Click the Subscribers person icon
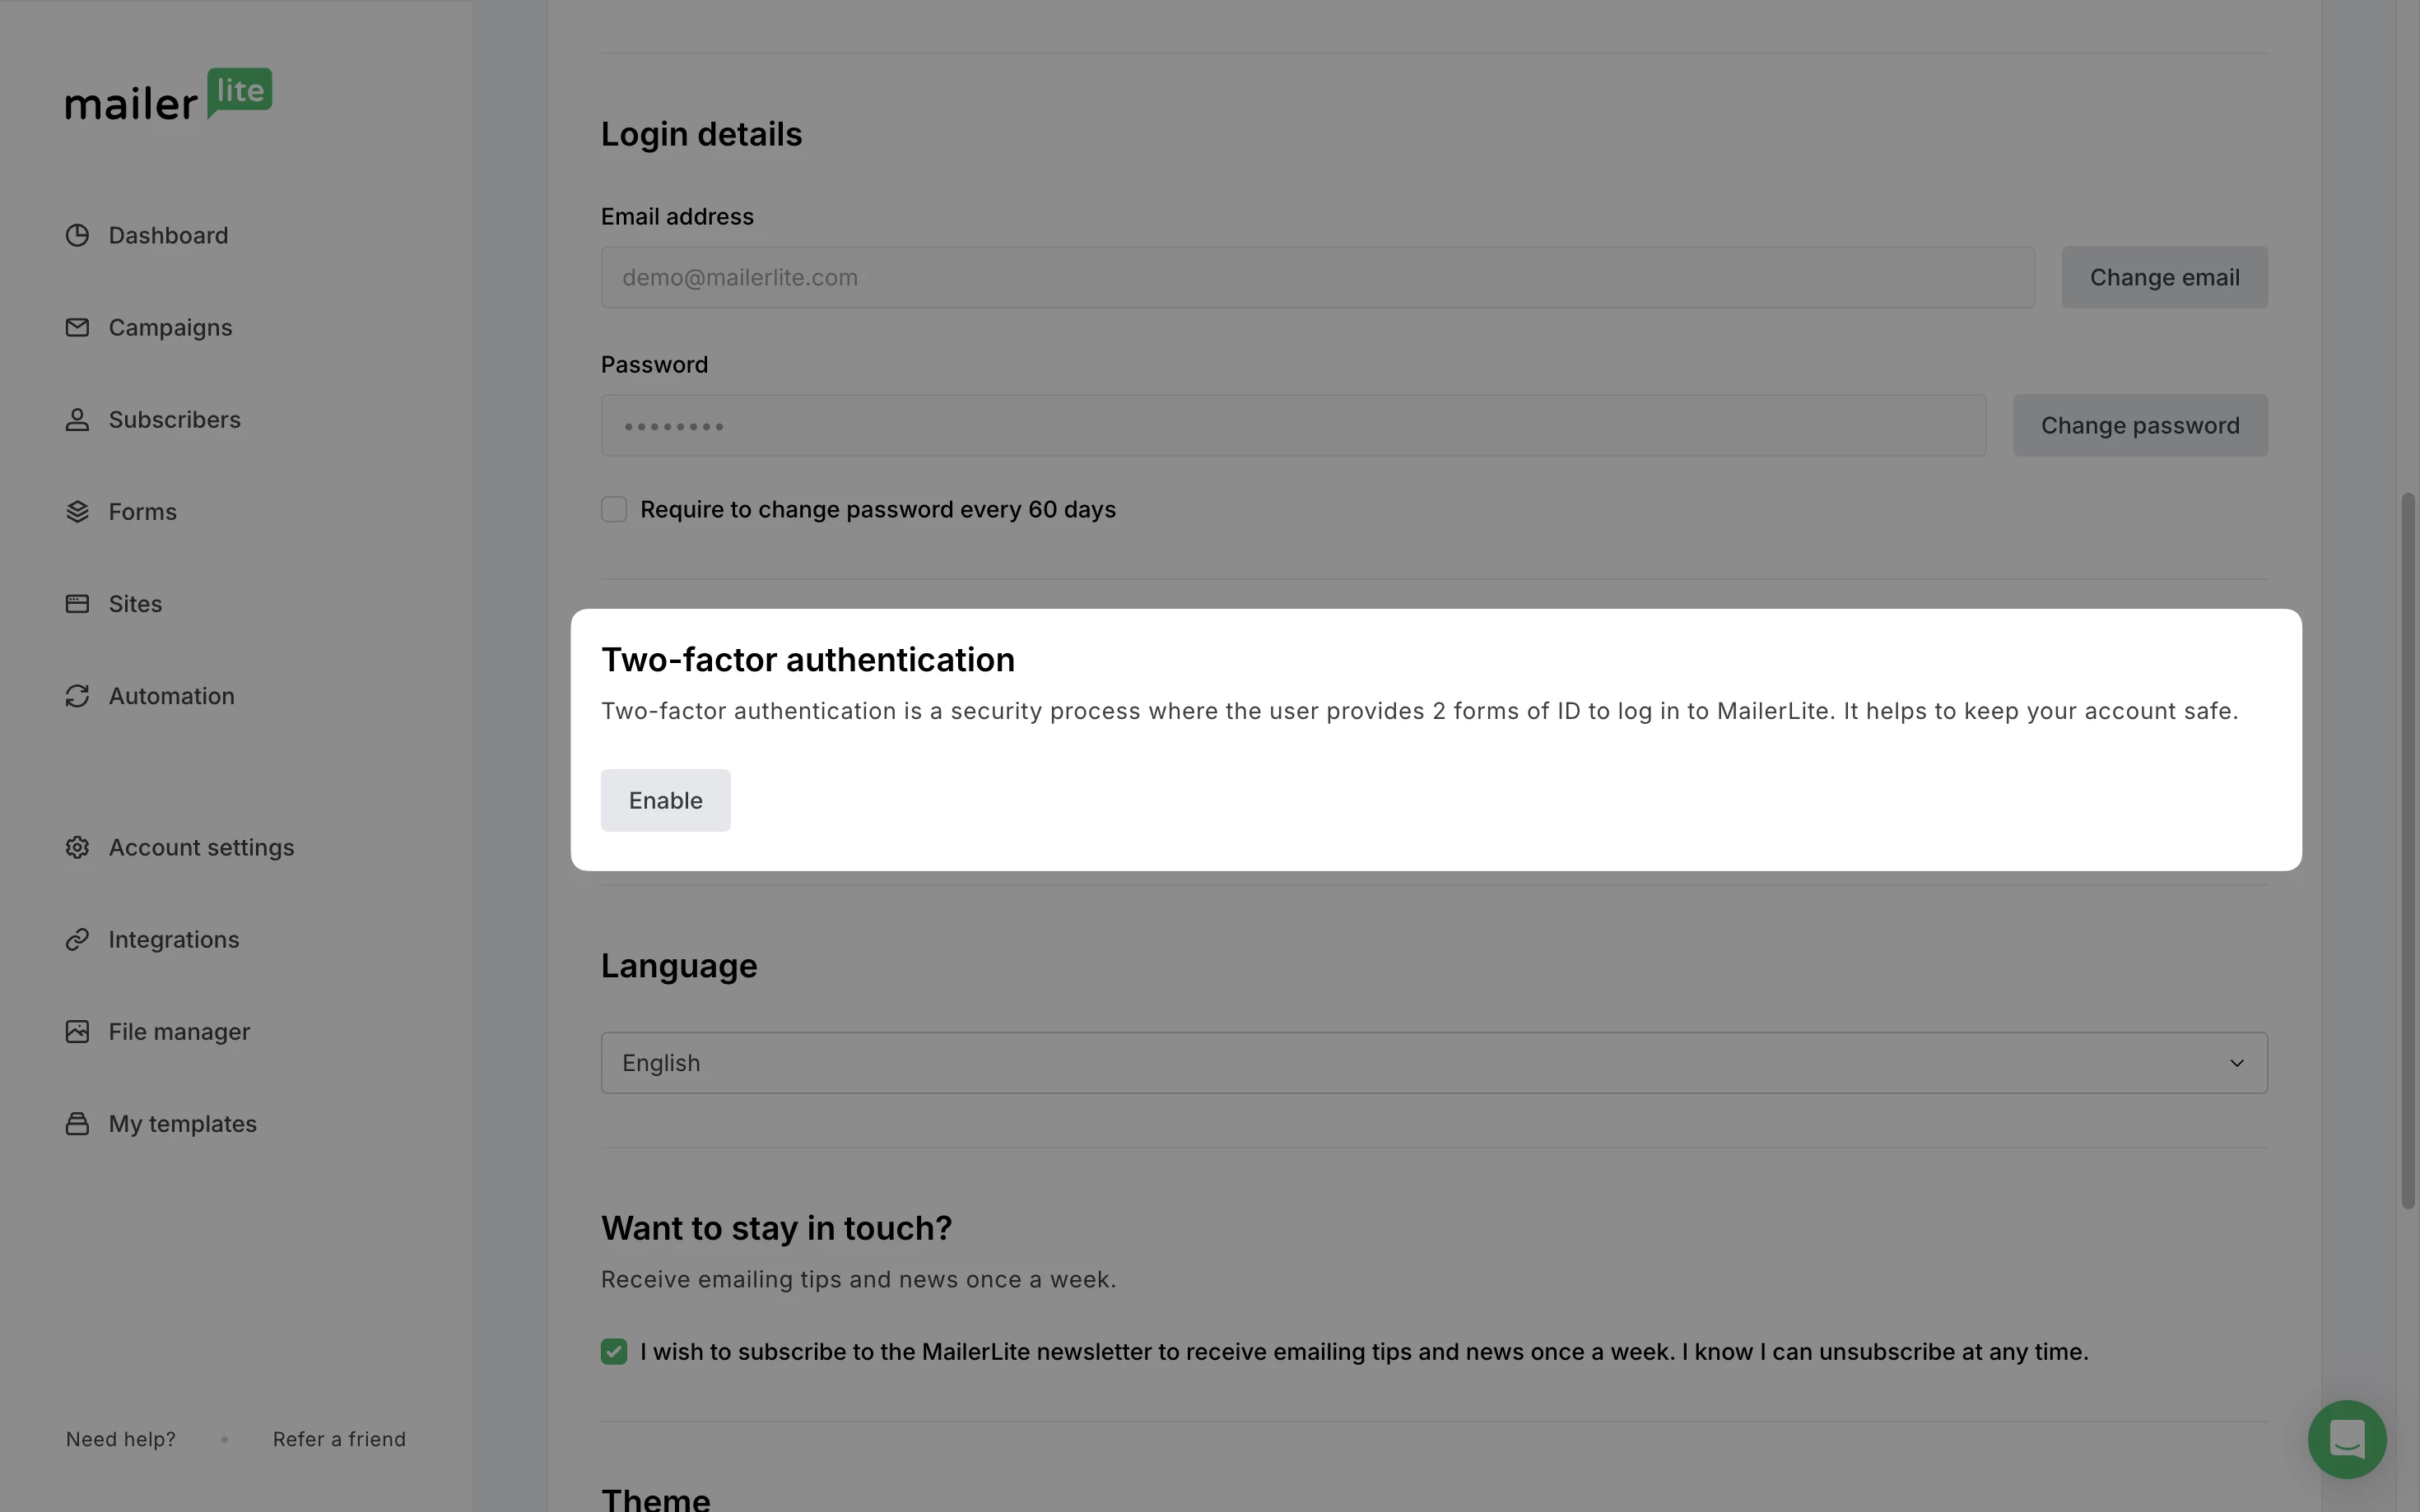The width and height of the screenshot is (2420, 1512). tap(77, 420)
